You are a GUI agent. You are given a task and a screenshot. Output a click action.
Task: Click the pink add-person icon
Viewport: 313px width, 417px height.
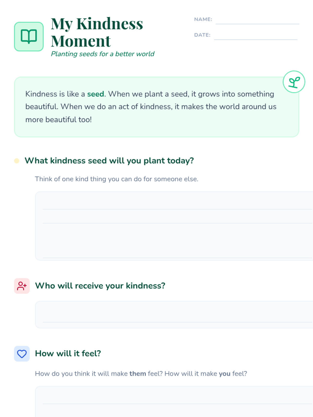pos(22,286)
